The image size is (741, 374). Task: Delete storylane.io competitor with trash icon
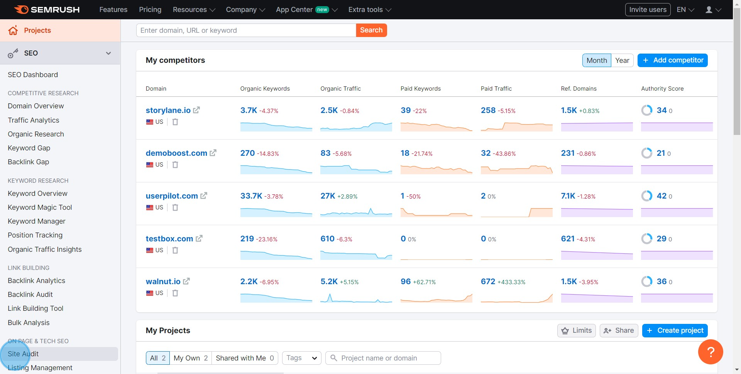coord(175,122)
